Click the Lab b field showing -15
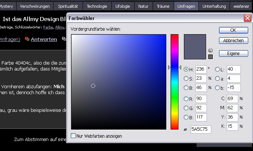 pyautogui.click(x=234, y=88)
